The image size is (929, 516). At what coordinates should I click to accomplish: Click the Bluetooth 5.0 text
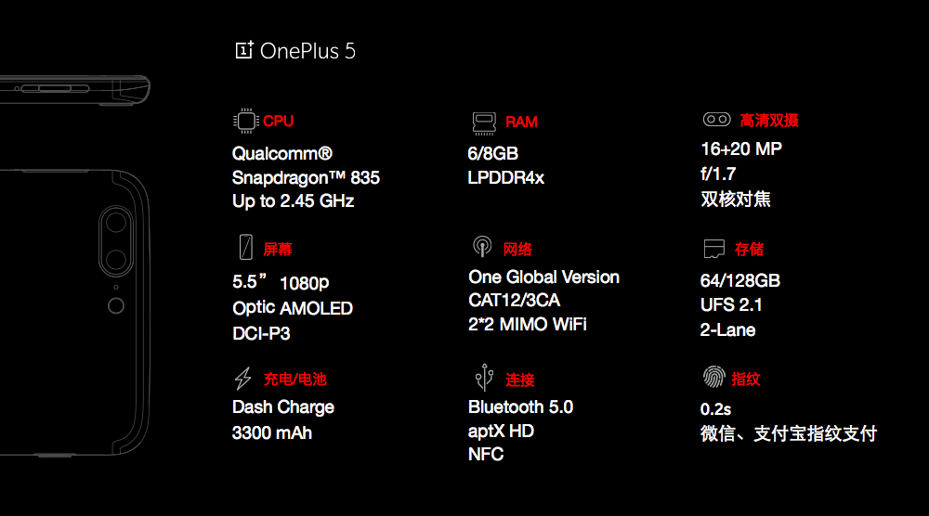[x=520, y=407]
